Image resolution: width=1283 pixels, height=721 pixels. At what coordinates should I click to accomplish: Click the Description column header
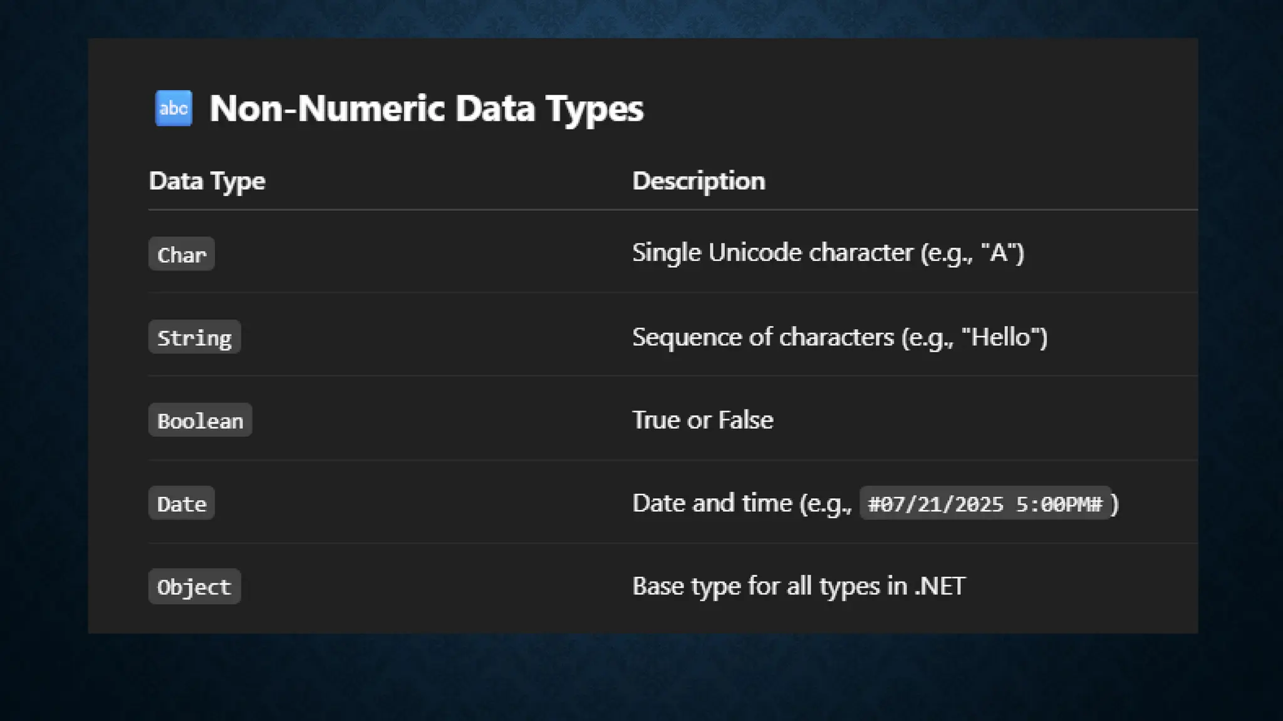(699, 181)
